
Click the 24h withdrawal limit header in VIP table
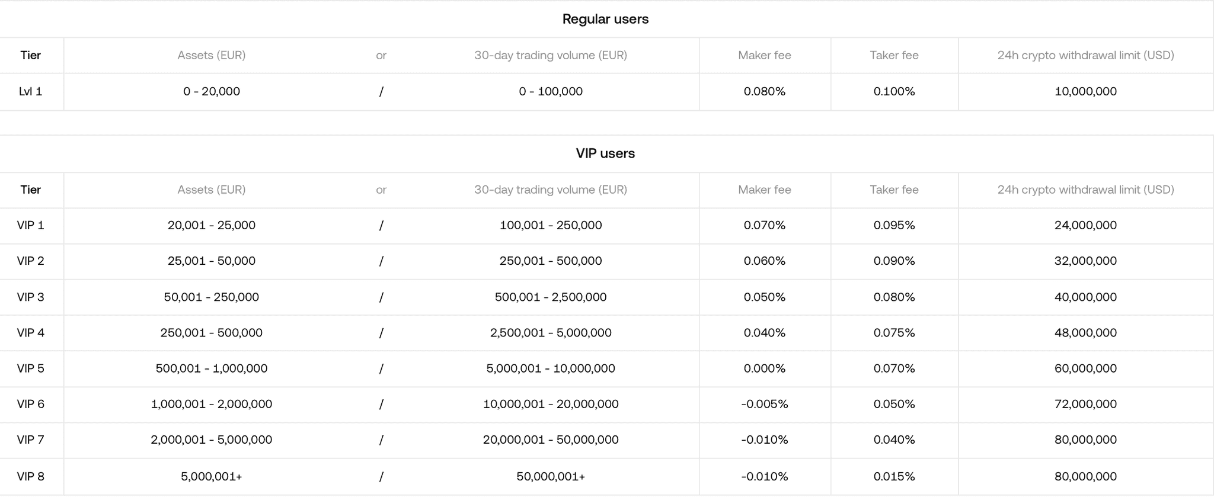[x=1085, y=190]
